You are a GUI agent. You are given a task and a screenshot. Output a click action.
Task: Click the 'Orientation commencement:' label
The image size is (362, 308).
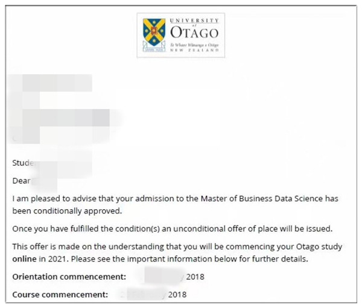tap(69, 277)
